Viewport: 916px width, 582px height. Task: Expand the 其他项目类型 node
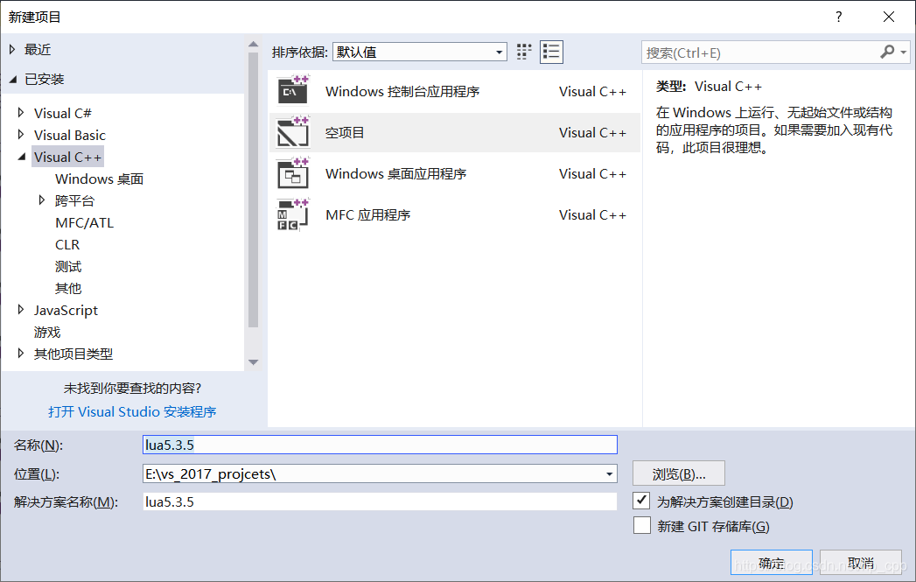pyautogui.click(x=21, y=353)
